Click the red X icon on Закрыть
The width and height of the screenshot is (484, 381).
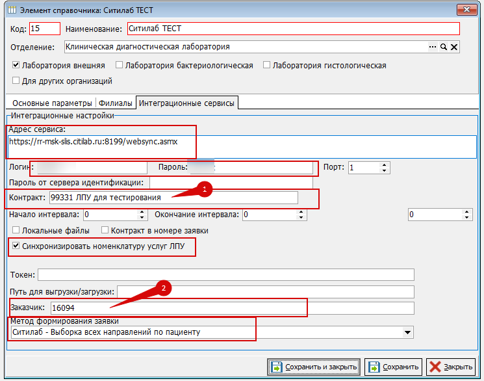436,367
